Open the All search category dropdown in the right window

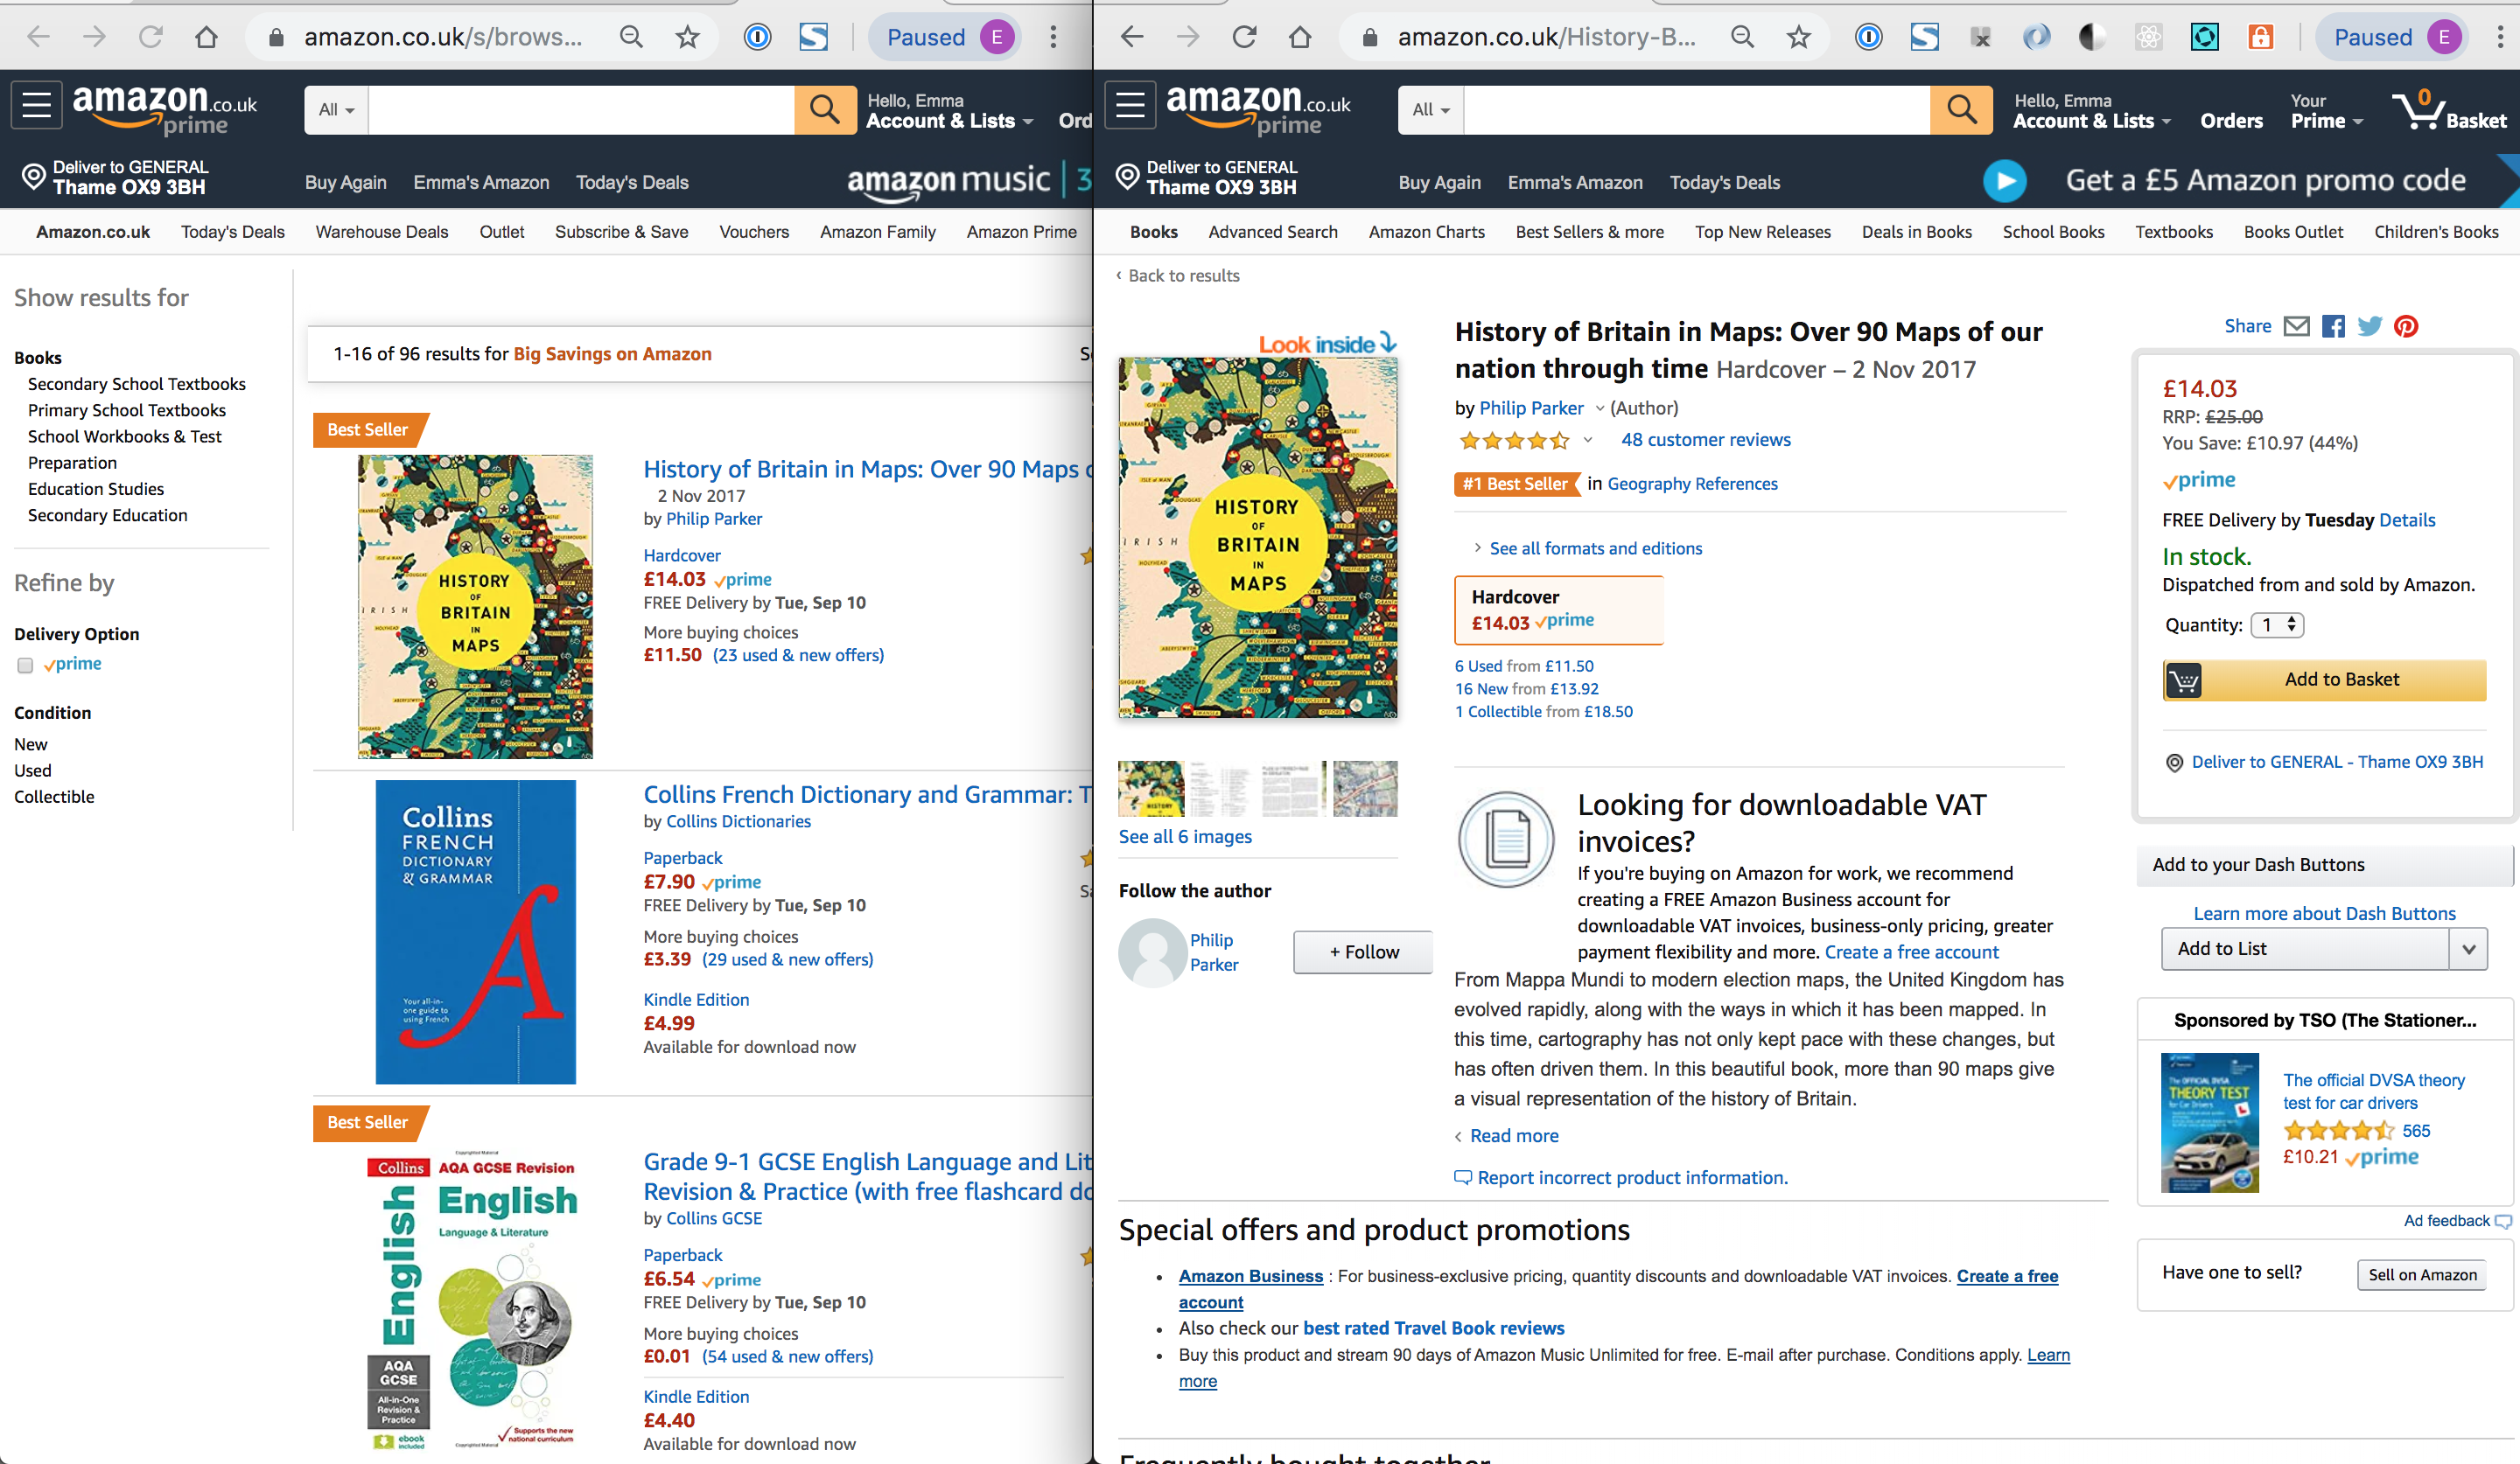[1431, 110]
